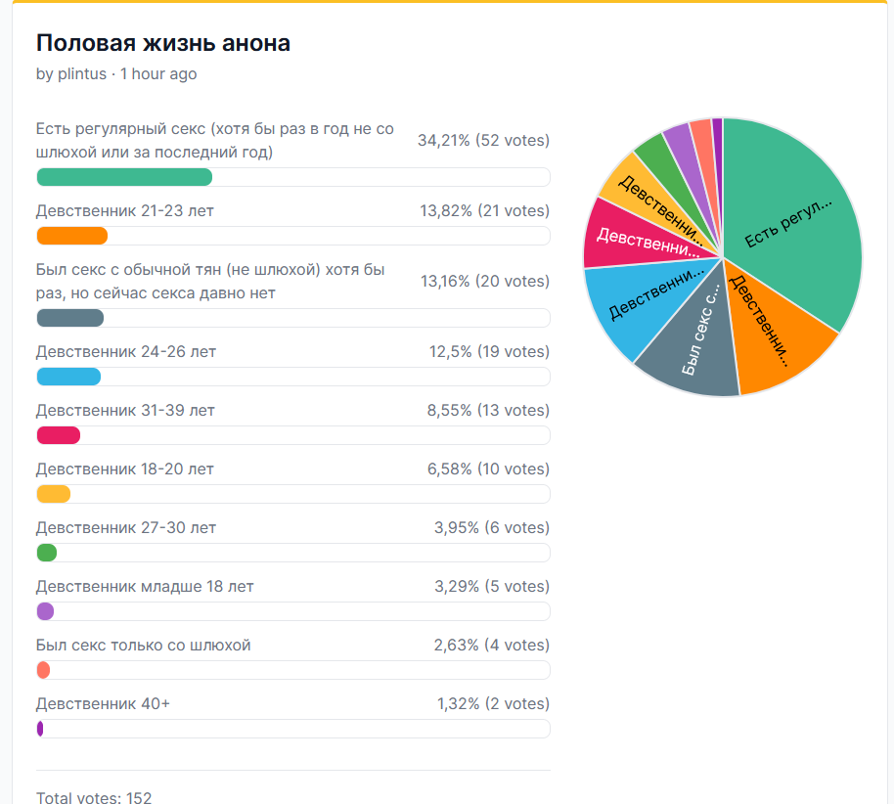
Task: Click the result '13,82% (21 votes)'
Action: [484, 211]
